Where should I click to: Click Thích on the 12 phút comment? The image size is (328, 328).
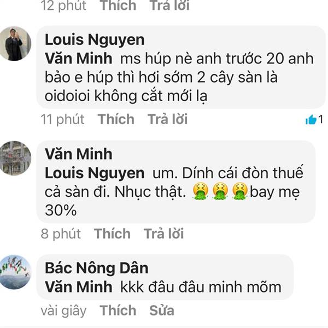point(118,5)
